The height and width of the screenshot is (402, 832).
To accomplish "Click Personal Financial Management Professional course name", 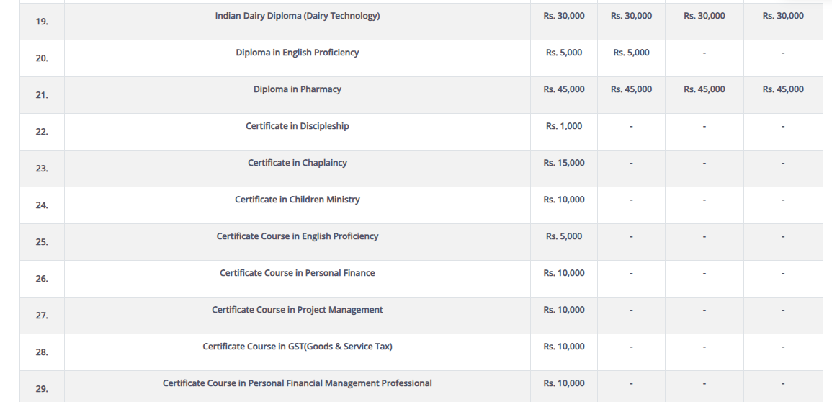I will click(297, 383).
